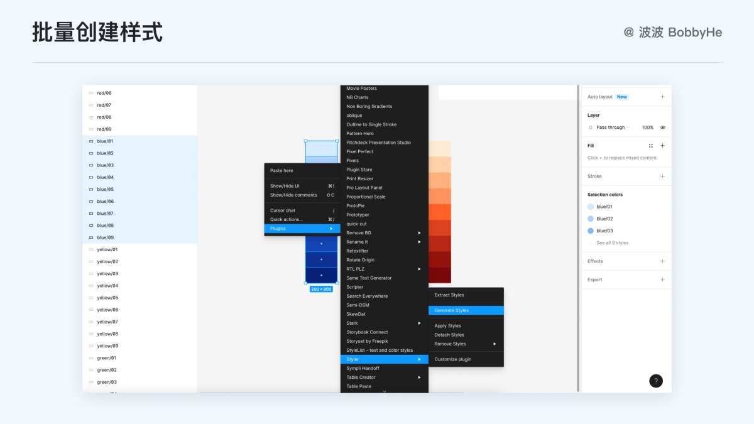This screenshot has width=754, height=424.
Task: Open fill style library (four-dot icon)
Action: (651, 146)
